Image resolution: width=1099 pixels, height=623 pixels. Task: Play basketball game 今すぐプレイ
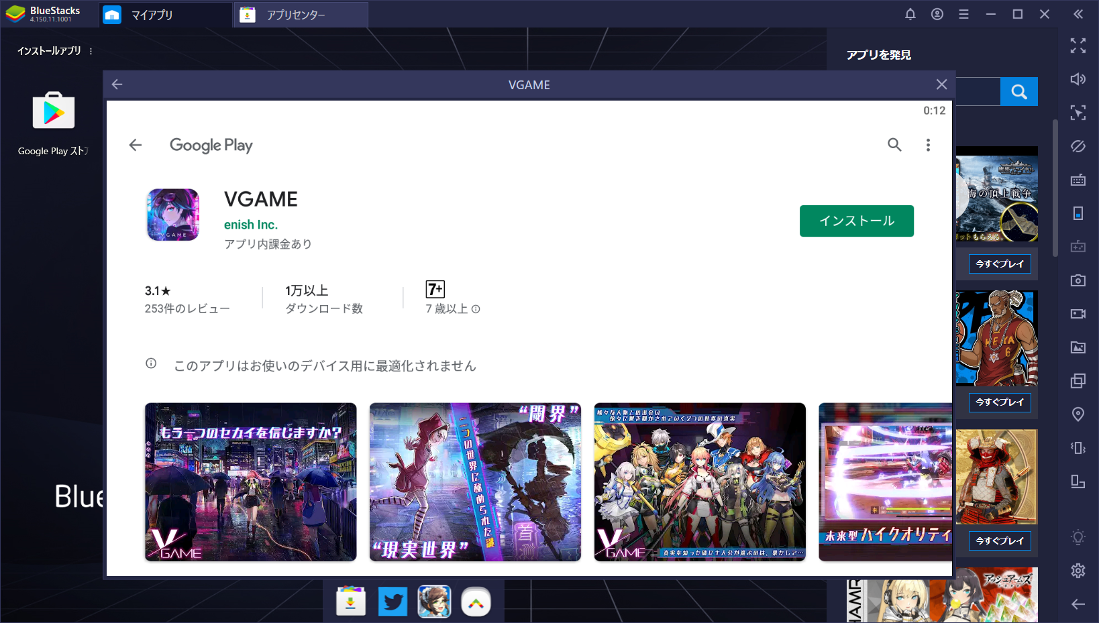coord(1000,402)
